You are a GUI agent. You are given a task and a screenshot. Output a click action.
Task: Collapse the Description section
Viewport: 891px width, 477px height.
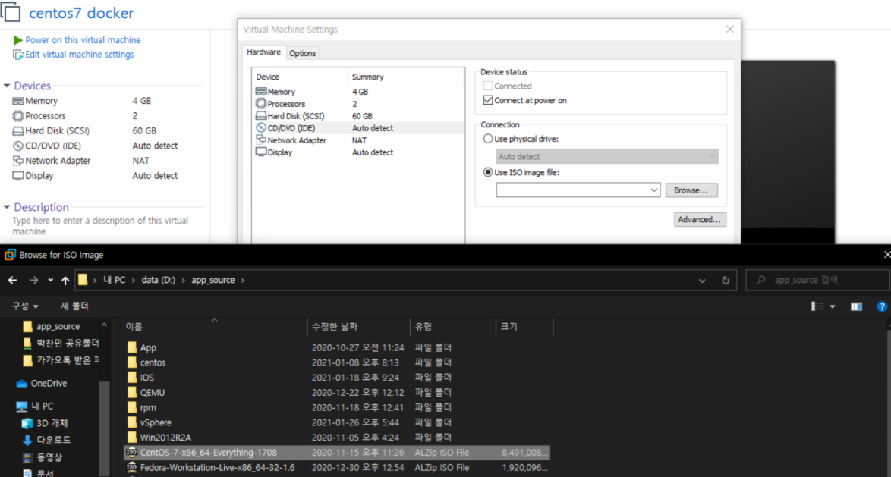[7, 207]
